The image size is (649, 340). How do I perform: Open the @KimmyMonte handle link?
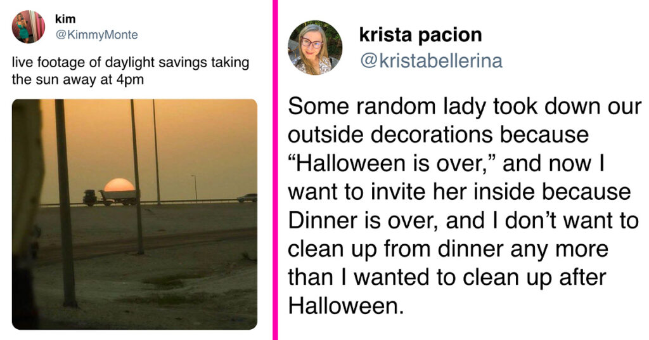[96, 35]
